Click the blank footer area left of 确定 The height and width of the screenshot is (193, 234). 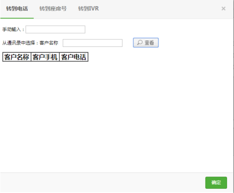click(101, 182)
